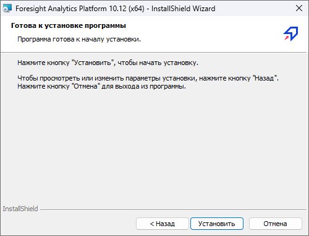Click the line mentioning кнопку "Отмена"
Screen dimensions: 309x236
pyautogui.click(x=101, y=86)
